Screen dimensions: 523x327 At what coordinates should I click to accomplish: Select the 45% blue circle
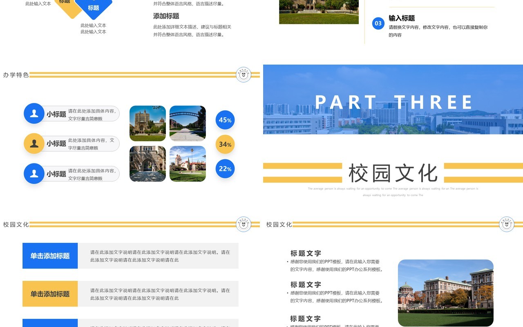point(225,120)
